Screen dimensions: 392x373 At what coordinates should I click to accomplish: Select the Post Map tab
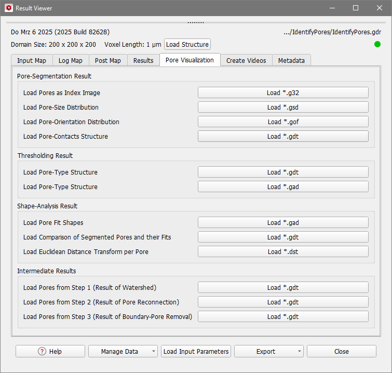click(x=108, y=60)
